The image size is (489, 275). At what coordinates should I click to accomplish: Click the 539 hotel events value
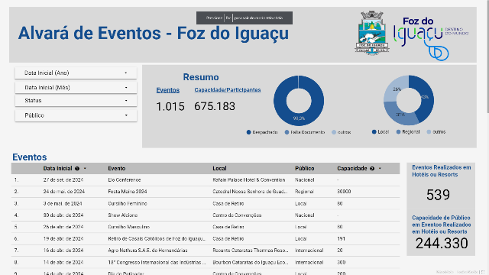point(438,195)
